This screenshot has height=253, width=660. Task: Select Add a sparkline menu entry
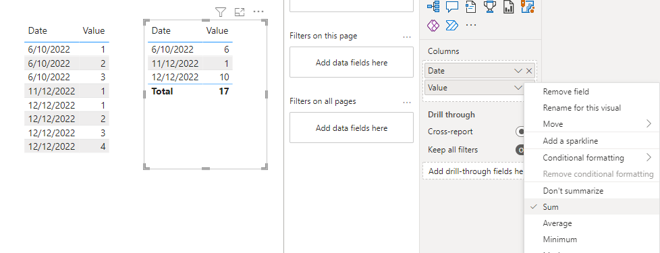[x=592, y=141]
